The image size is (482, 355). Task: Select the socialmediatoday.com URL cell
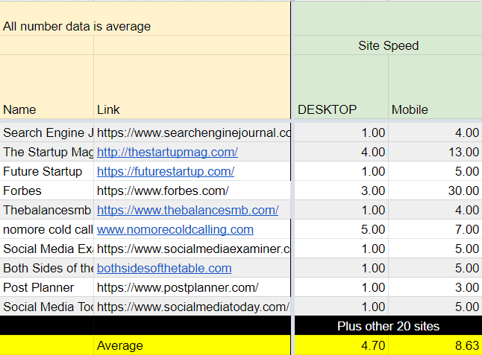coord(192,307)
